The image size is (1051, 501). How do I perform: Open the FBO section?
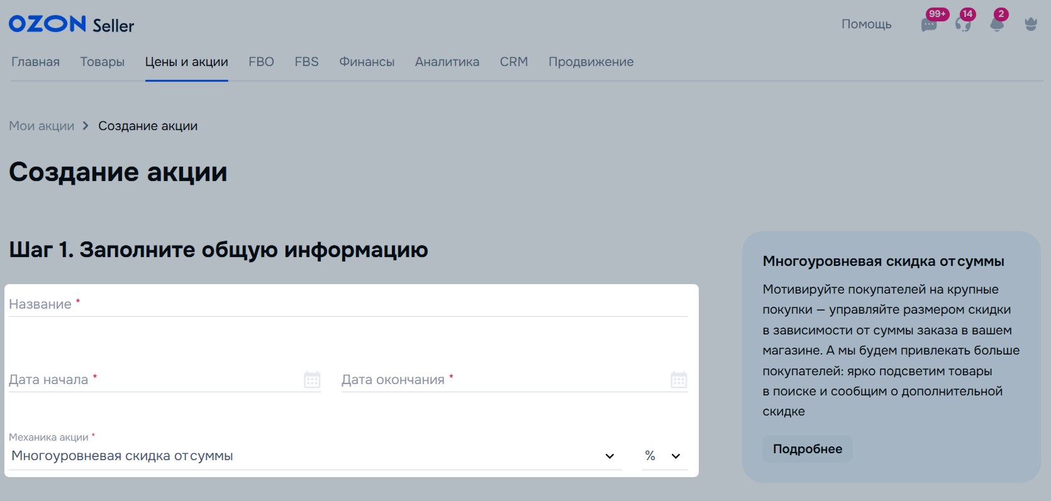261,62
